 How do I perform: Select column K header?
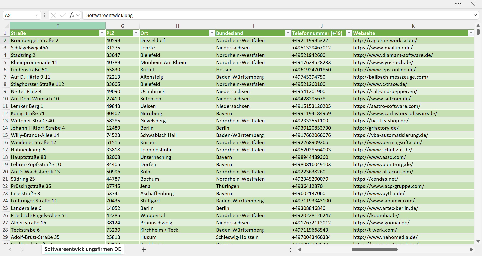pos(413,26)
